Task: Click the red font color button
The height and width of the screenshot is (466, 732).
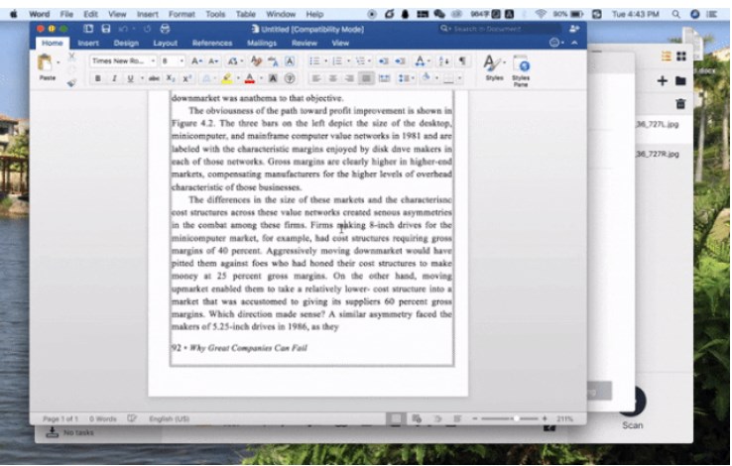Action: point(250,78)
